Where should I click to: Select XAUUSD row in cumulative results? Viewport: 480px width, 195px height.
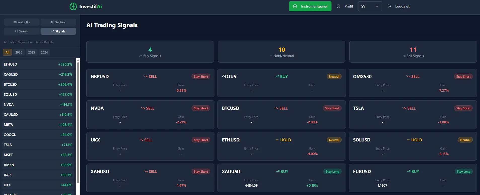[x=38, y=115]
